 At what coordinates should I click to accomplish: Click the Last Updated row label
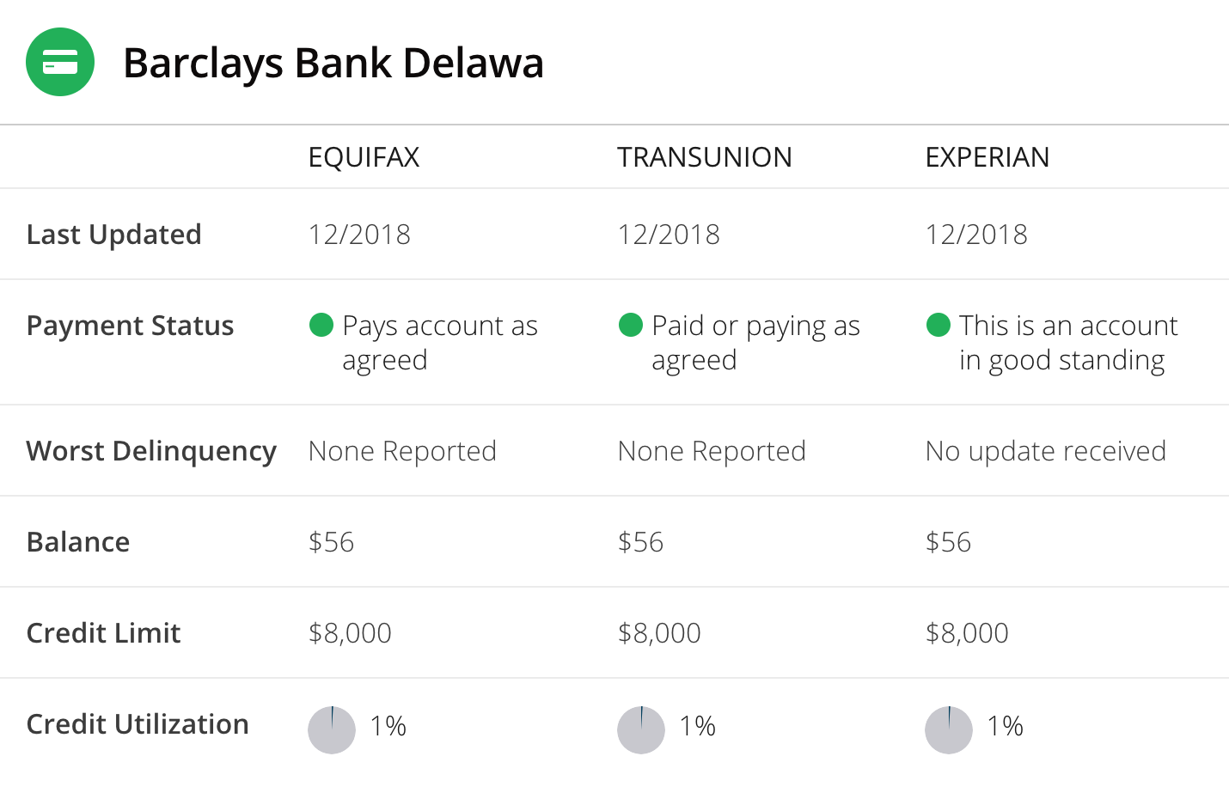tap(114, 235)
